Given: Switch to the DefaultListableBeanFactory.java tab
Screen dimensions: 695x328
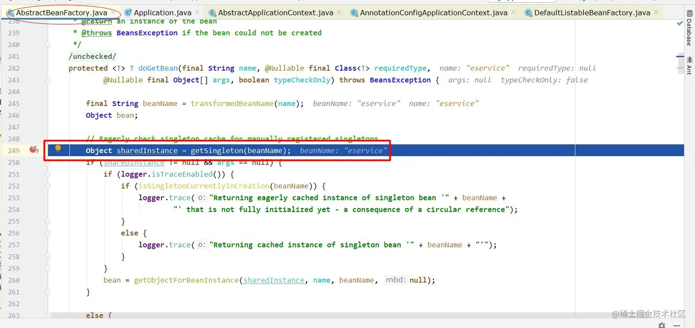Looking at the screenshot, I should point(592,13).
